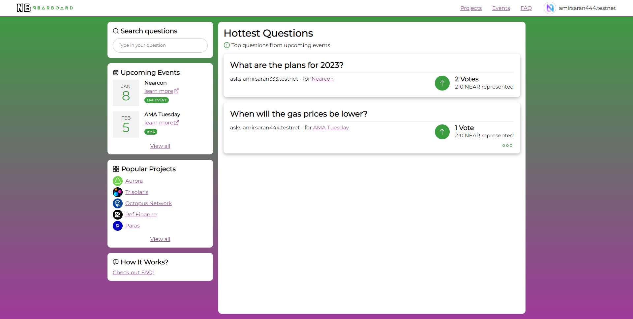The height and width of the screenshot is (319, 633).
Task: Click the Aurora project logo
Action: point(118,181)
